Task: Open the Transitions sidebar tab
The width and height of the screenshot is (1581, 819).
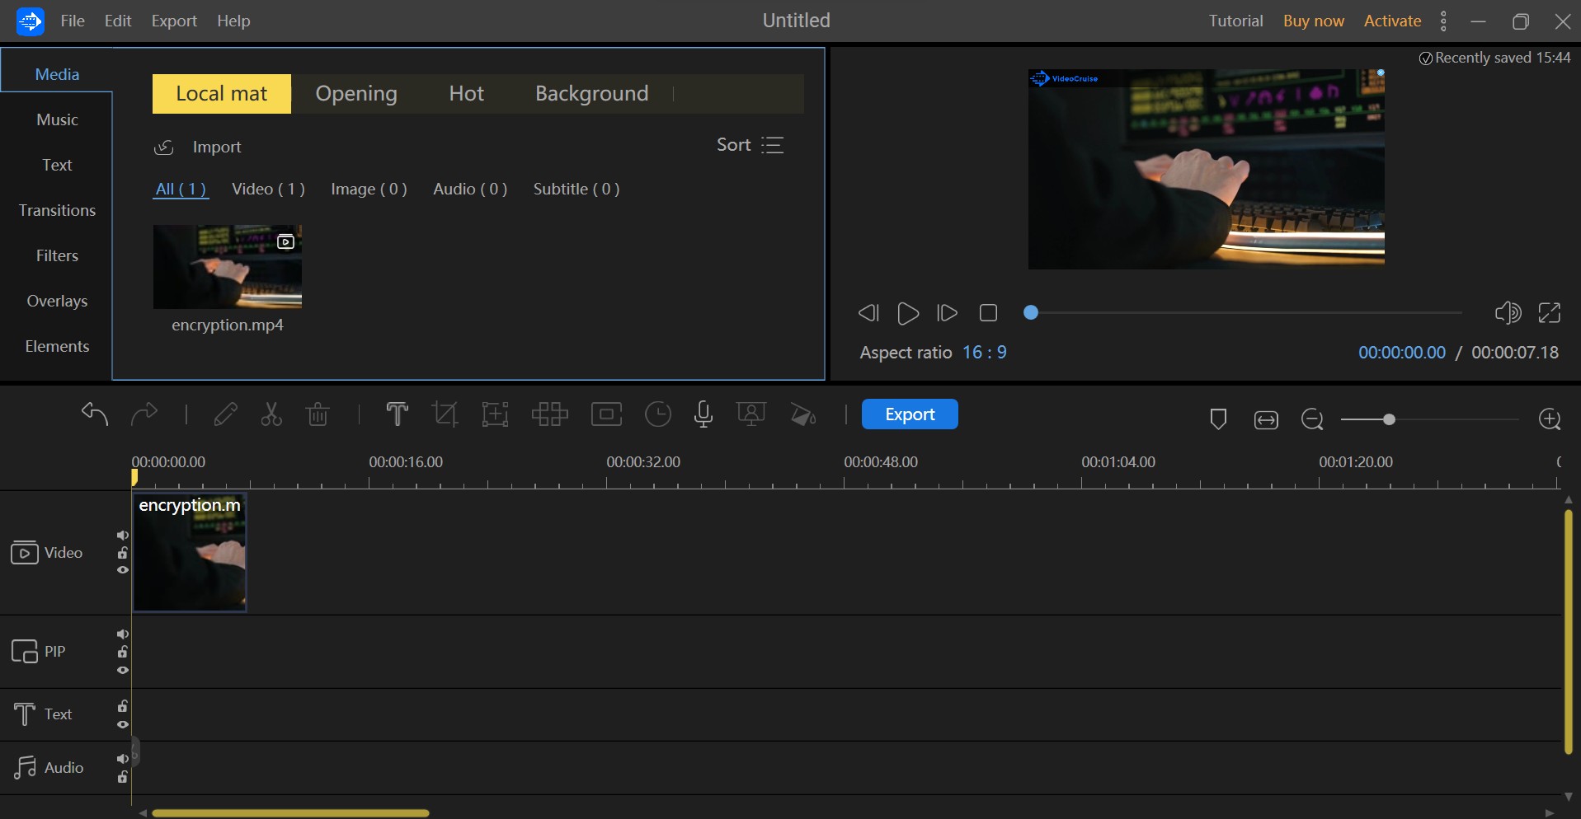Action: [x=57, y=210]
